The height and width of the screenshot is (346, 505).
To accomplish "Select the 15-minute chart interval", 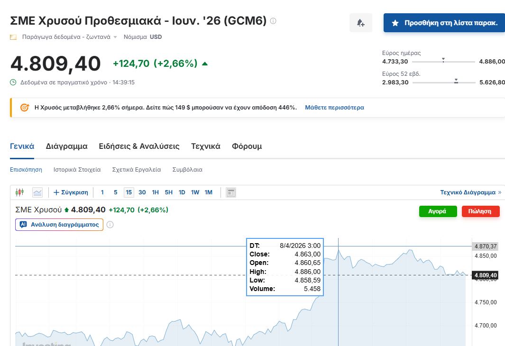I will tap(129, 192).
